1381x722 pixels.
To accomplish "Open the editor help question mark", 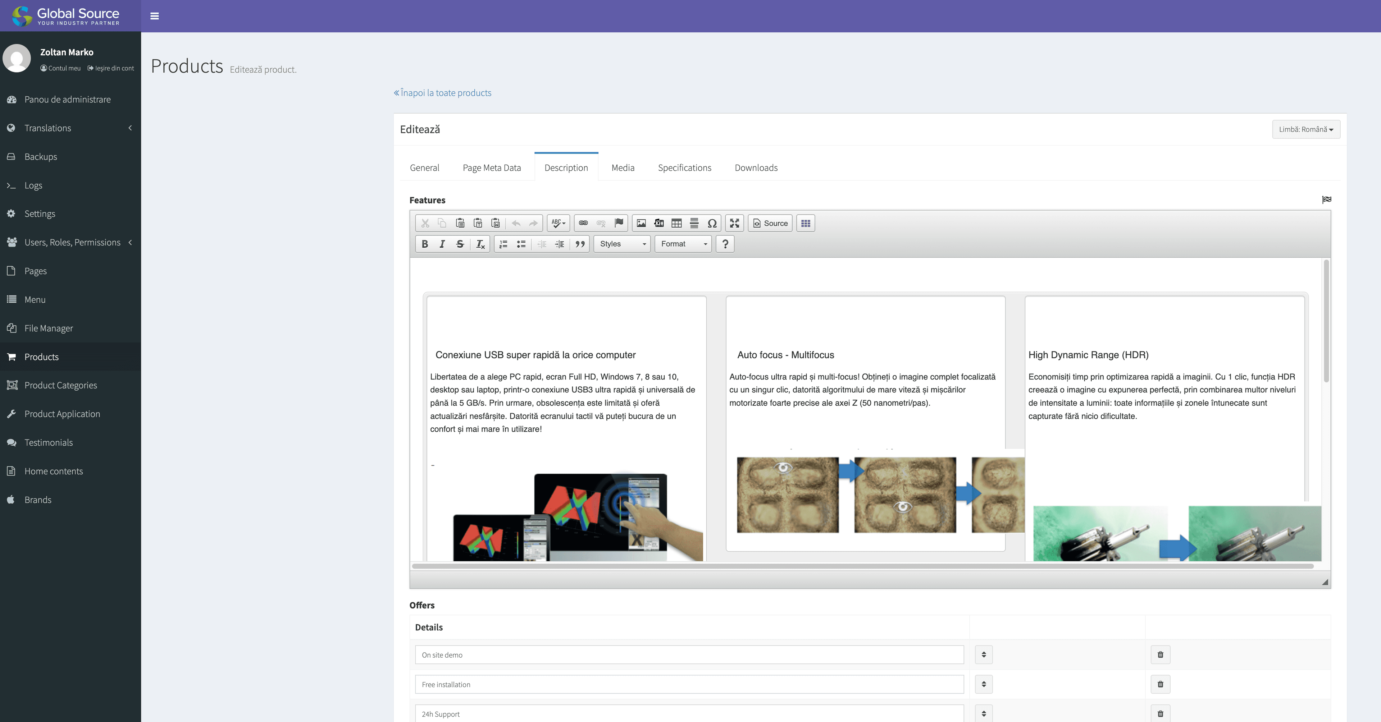I will coord(725,244).
